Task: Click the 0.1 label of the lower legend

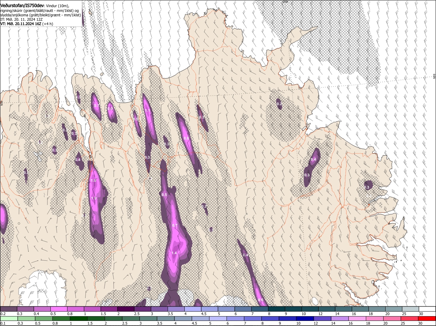Action: [3, 323]
